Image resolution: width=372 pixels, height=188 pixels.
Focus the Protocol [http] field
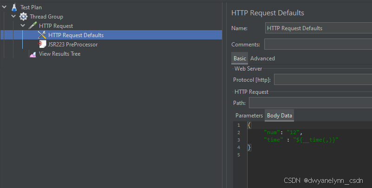pos(323,80)
